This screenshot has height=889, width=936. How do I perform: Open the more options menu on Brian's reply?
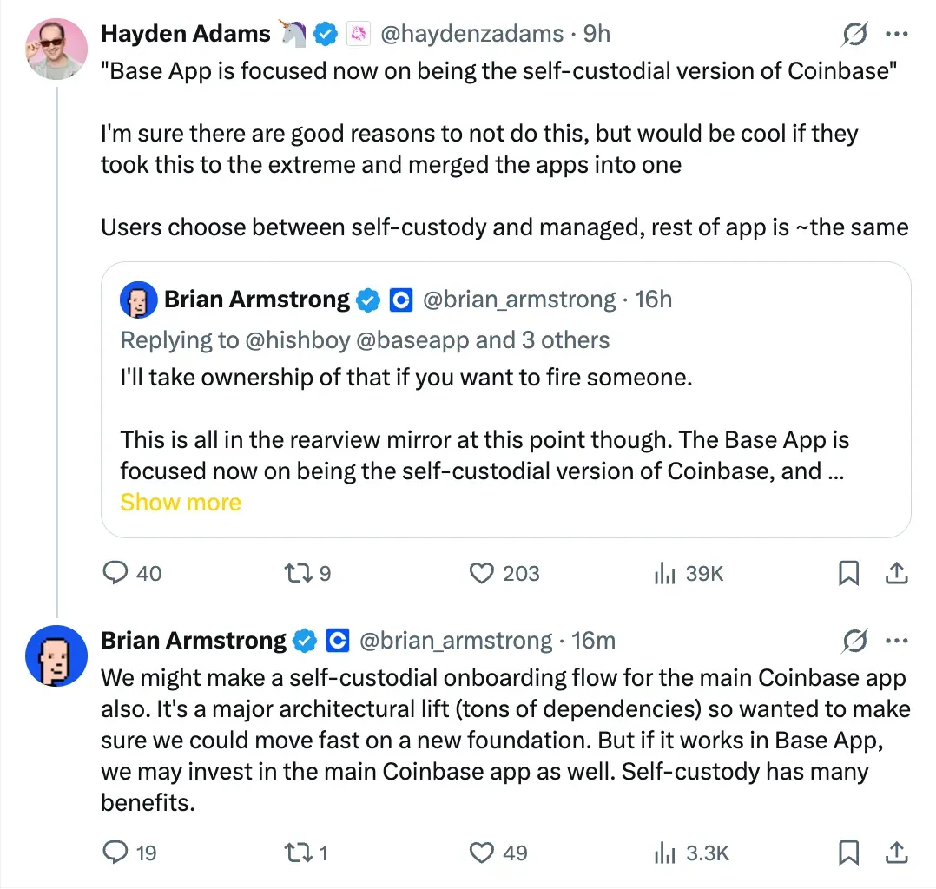coord(898,640)
